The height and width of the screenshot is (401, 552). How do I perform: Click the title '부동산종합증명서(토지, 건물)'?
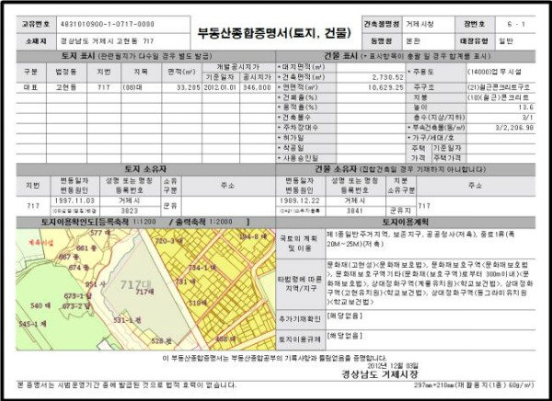[x=274, y=33]
